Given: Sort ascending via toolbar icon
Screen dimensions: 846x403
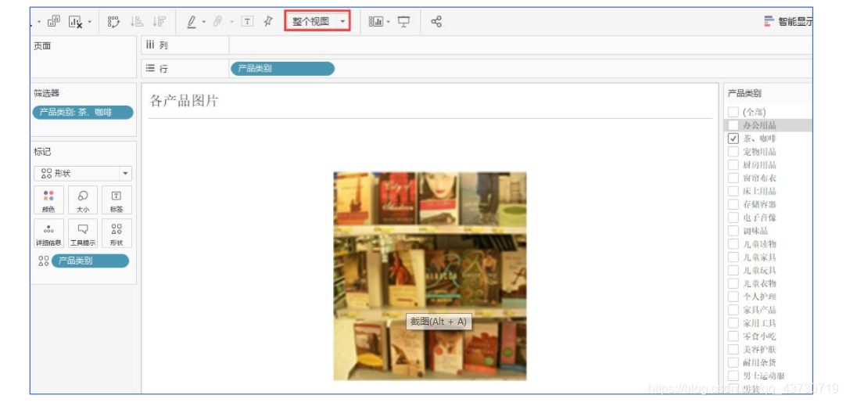Looking at the screenshot, I should 137,22.
